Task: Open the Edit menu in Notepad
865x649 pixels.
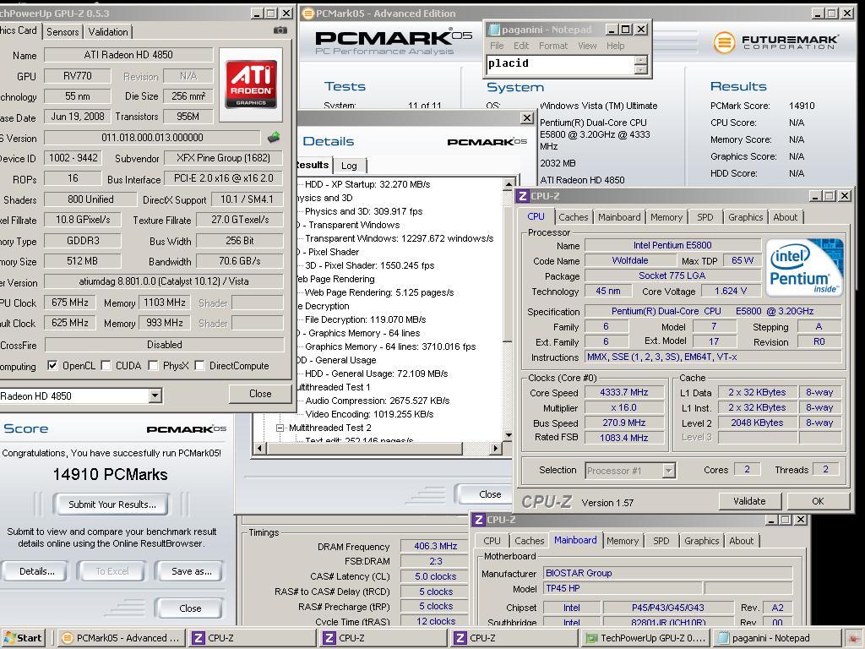Action: tap(520, 46)
